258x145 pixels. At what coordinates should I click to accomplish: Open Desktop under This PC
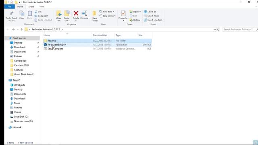[x=18, y=89]
